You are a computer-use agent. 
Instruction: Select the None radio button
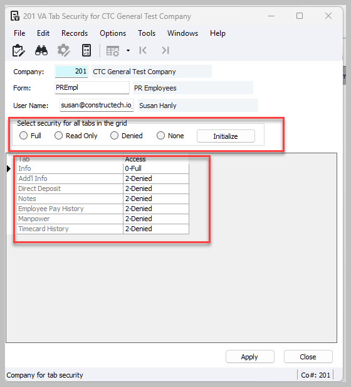160,136
